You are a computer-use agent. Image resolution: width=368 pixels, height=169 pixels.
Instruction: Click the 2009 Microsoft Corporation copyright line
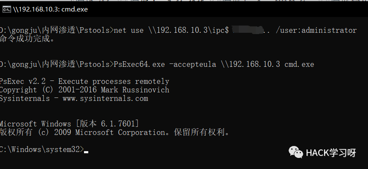[x=115, y=132]
